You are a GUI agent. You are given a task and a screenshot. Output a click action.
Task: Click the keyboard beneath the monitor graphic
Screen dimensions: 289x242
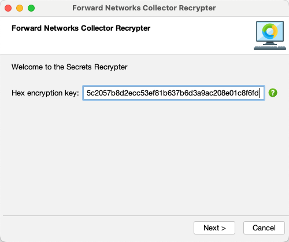click(270, 48)
